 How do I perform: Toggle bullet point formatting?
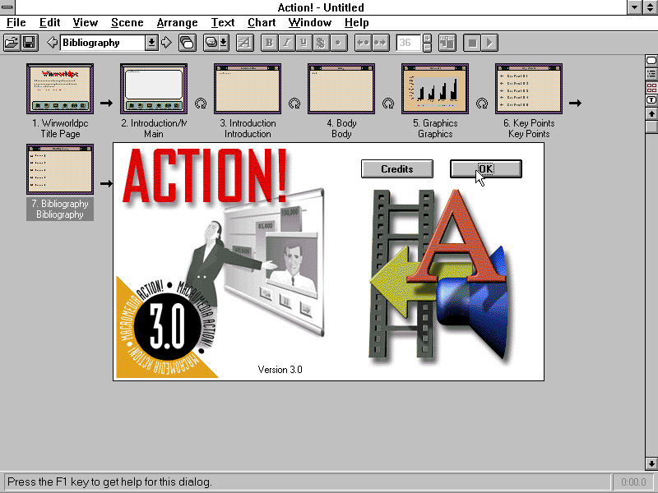pos(338,43)
